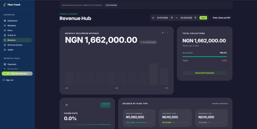Open Revenue privacy via its lock icon
This screenshot has width=257, height=129.
pyautogui.click(x=5, y=45)
